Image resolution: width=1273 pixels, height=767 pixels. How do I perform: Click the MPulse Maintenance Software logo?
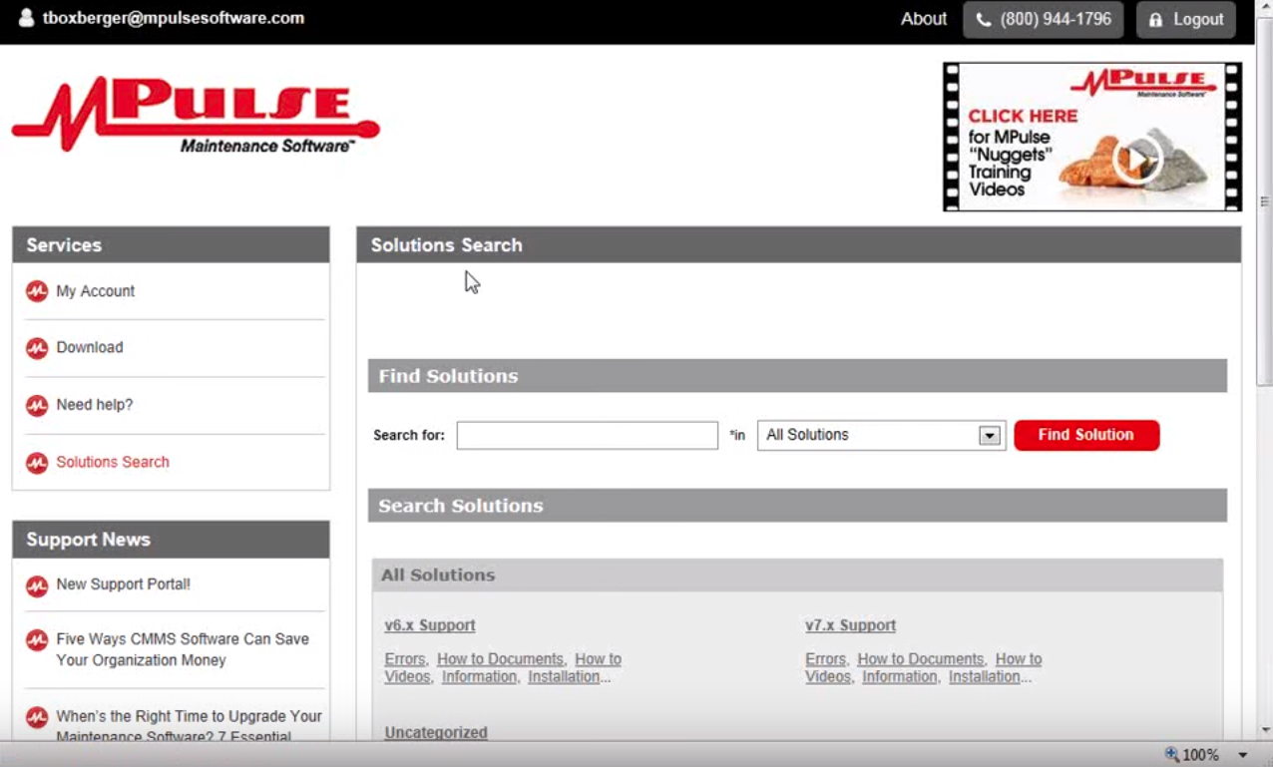196,115
